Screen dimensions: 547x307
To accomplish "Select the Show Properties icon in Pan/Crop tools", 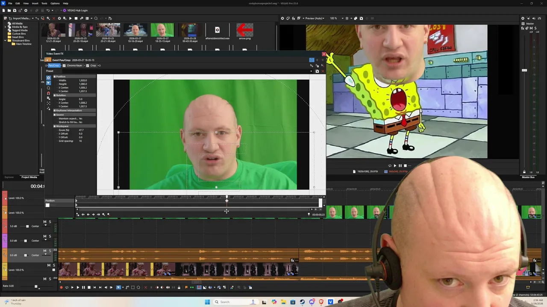I will pos(48,78).
